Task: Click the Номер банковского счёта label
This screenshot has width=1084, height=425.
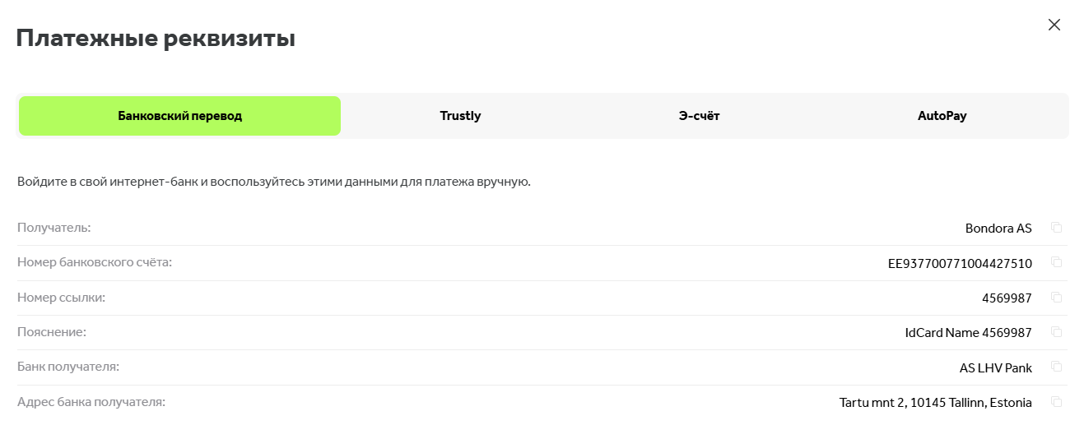Action: pos(95,262)
